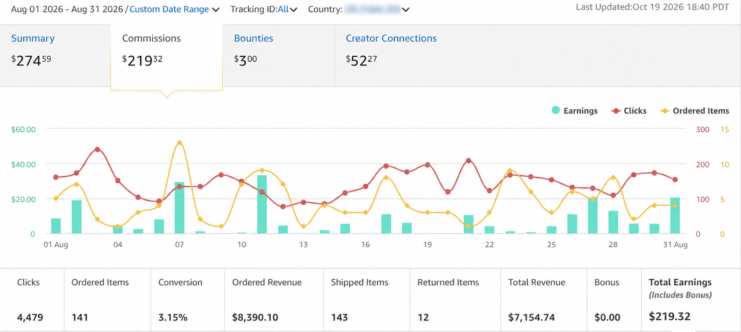The image size is (741, 332).
Task: Click the Last Updated timestamp text
Action: tap(652, 7)
